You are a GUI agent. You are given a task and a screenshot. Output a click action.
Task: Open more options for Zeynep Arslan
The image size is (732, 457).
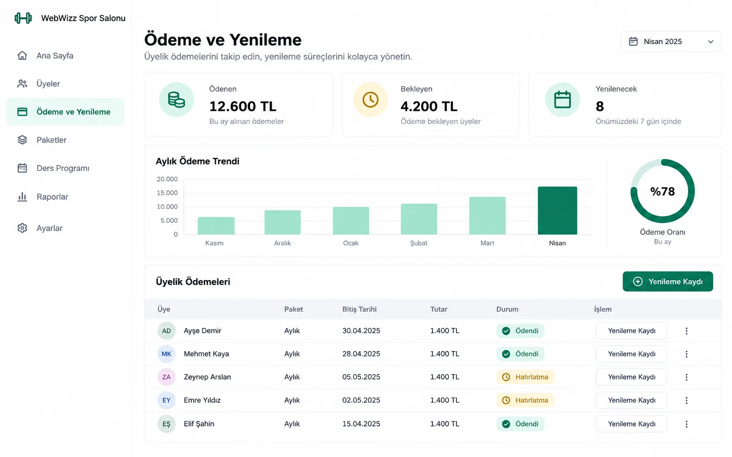(x=686, y=377)
